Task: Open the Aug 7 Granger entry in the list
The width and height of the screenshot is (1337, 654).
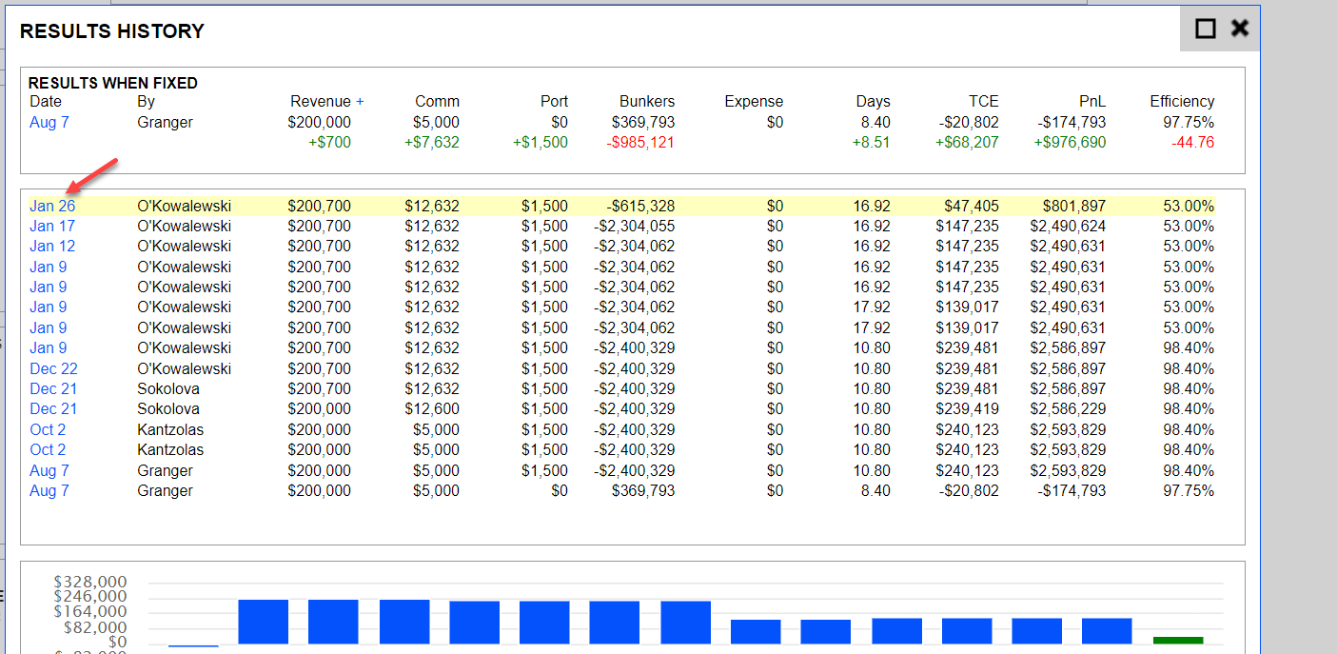Action: pyautogui.click(x=49, y=470)
